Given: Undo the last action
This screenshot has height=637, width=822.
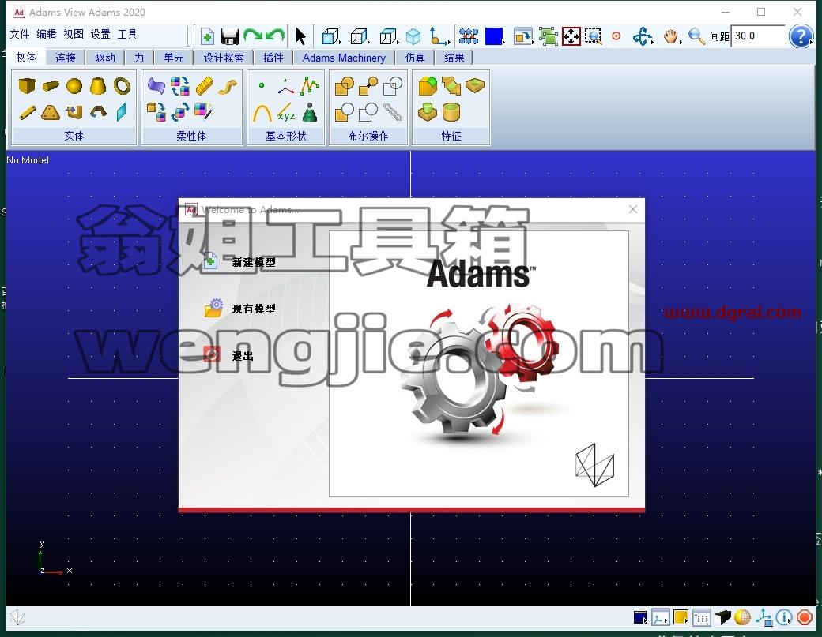Looking at the screenshot, I should pyautogui.click(x=275, y=36).
